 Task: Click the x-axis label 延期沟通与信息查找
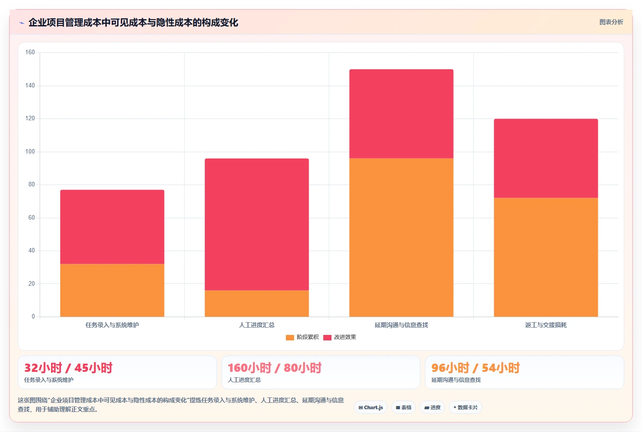pyautogui.click(x=401, y=325)
